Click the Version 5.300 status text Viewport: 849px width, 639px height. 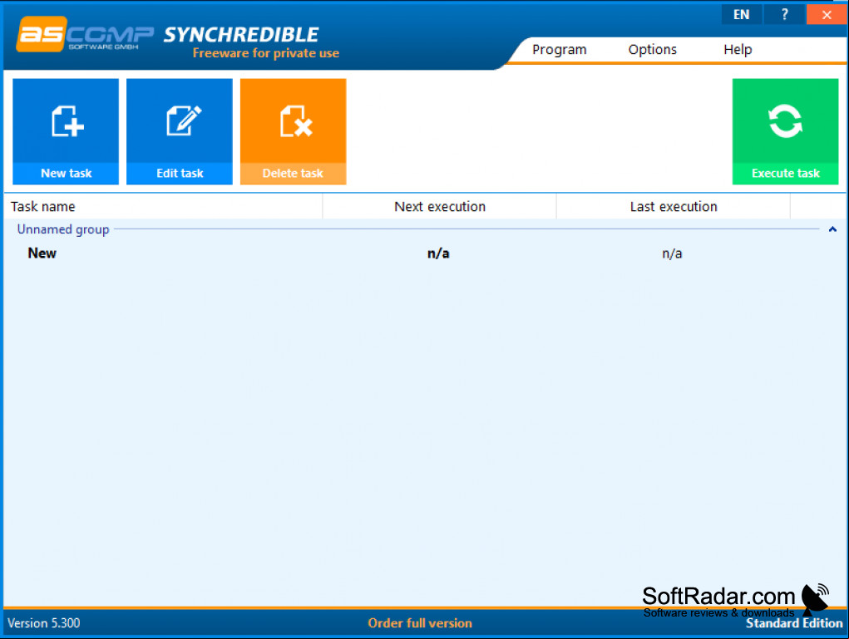[x=44, y=623]
